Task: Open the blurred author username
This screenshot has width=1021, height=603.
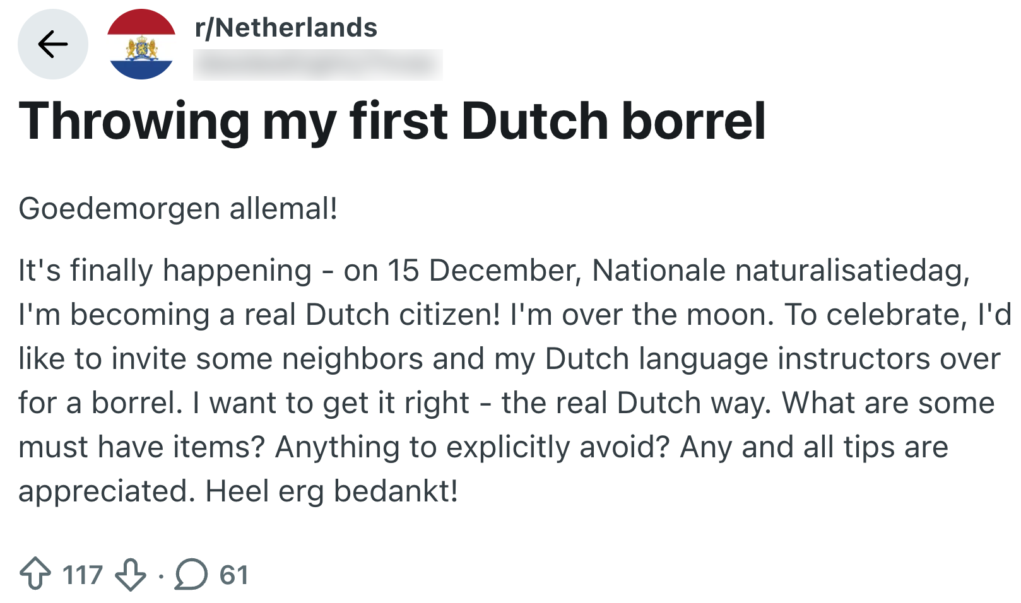Action: click(x=317, y=64)
